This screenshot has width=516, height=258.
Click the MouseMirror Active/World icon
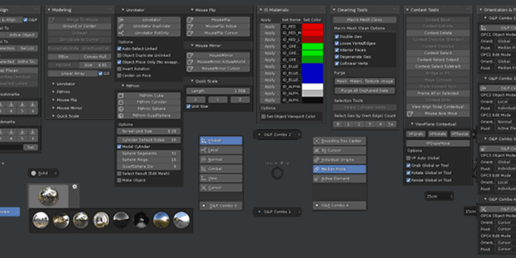[x=190, y=62]
